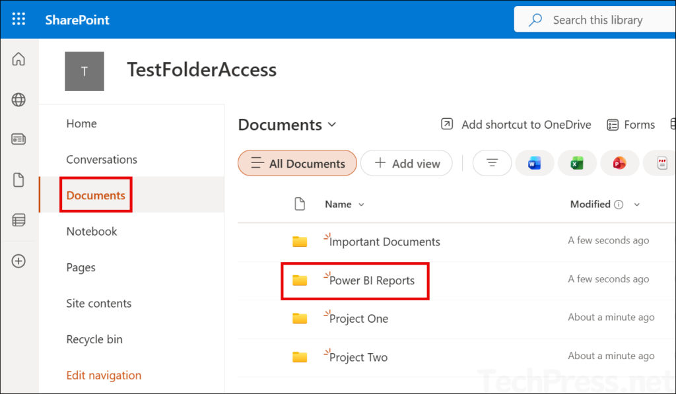This screenshot has width=676, height=394.
Task: Click the SharePoint brand link
Action: 77,20
